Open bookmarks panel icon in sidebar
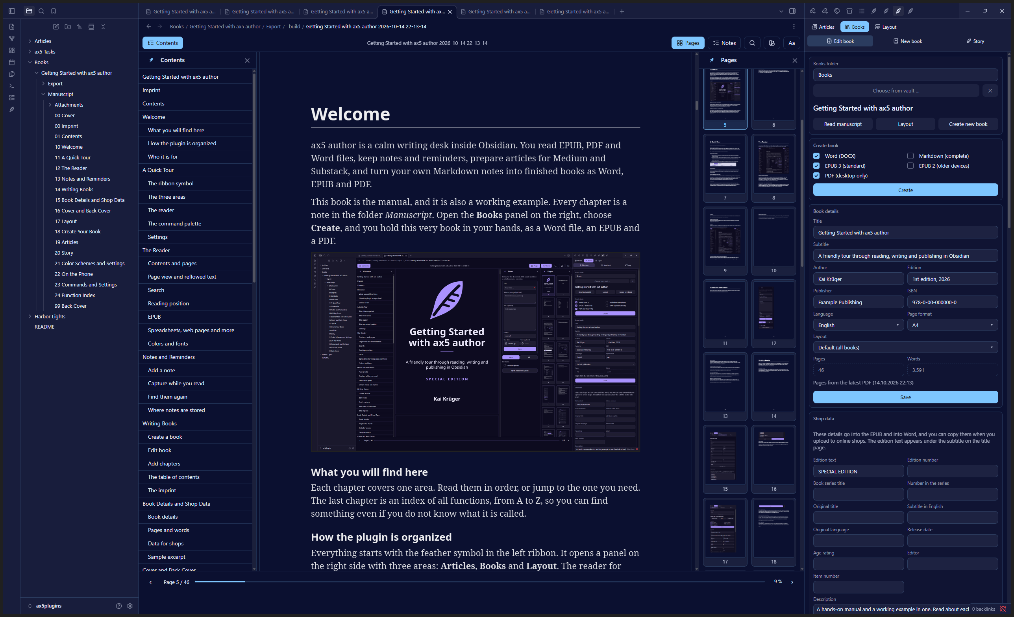The image size is (1014, 617). [54, 11]
